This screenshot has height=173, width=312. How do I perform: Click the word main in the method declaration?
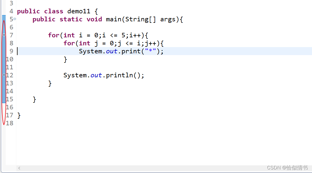pos(114,19)
